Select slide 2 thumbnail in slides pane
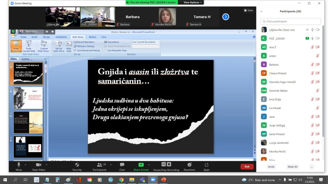The width and height of the screenshot is (328, 184). coord(28,98)
